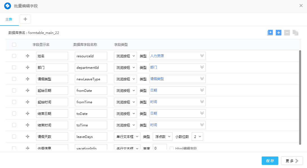Open the 浮点数 type dropdown
Image resolution: width=307 pixels, height=168 pixels.
[162, 137]
